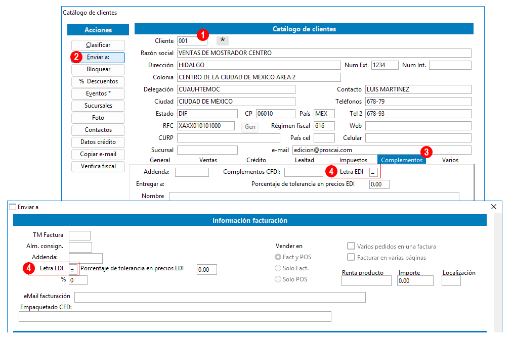Click the Alm. consign. field
This screenshot has height=338, width=513.
click(x=80, y=247)
